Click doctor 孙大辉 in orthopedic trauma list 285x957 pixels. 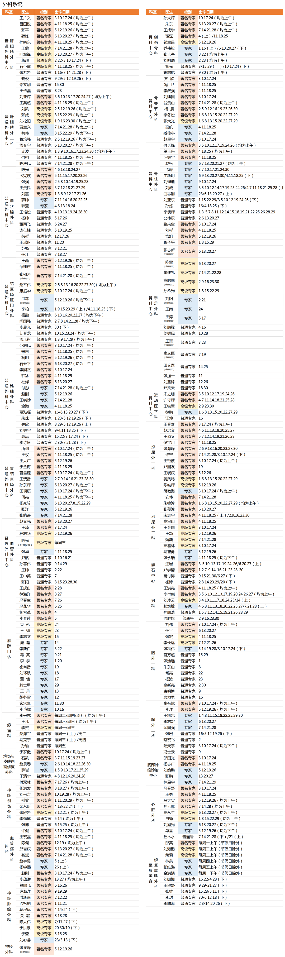click(x=169, y=18)
